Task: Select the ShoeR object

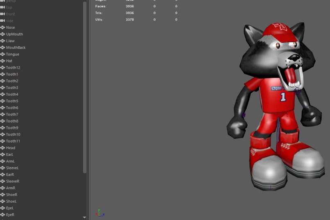Action: [x=11, y=195]
